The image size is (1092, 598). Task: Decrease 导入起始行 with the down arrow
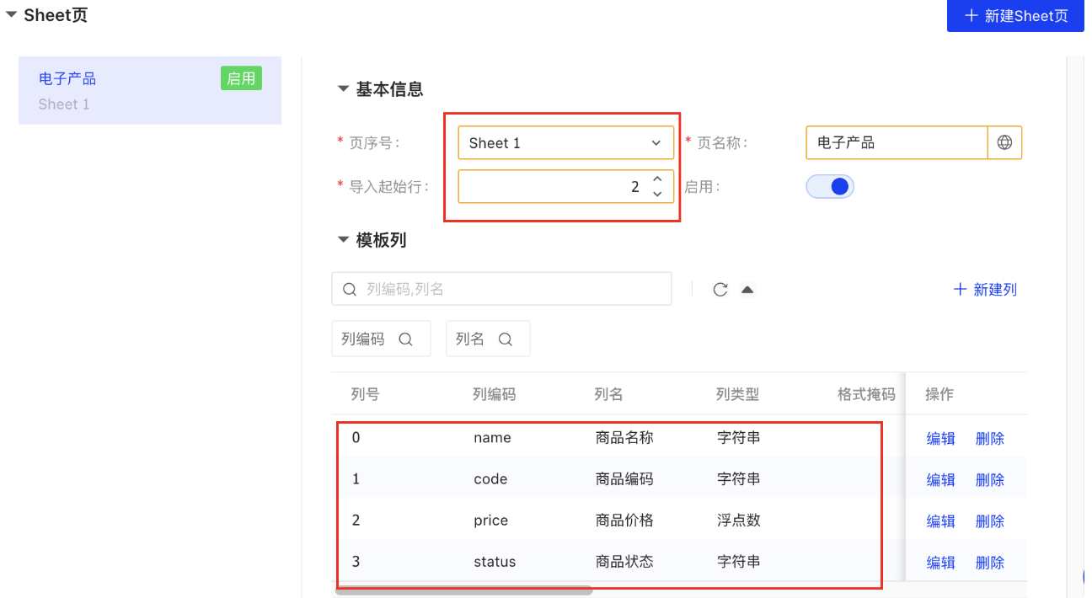(657, 194)
